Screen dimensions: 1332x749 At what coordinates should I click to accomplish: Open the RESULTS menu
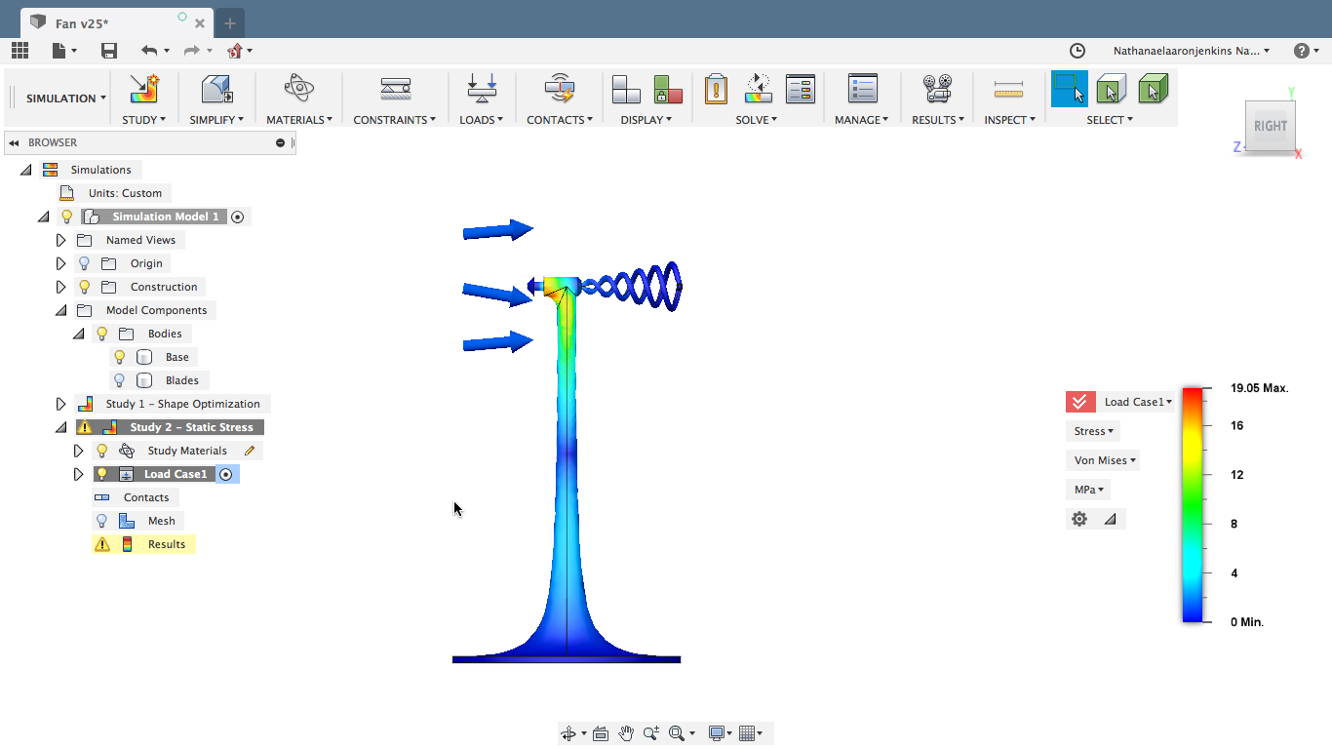coord(938,120)
